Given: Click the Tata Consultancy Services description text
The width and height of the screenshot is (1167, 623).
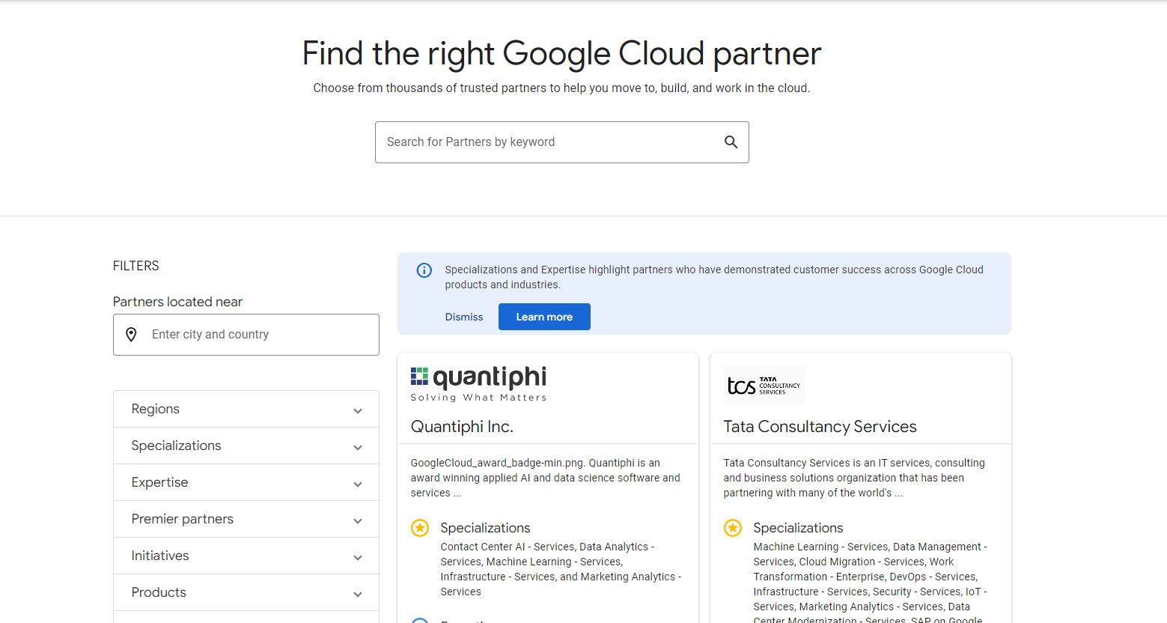Looking at the screenshot, I should (x=854, y=478).
